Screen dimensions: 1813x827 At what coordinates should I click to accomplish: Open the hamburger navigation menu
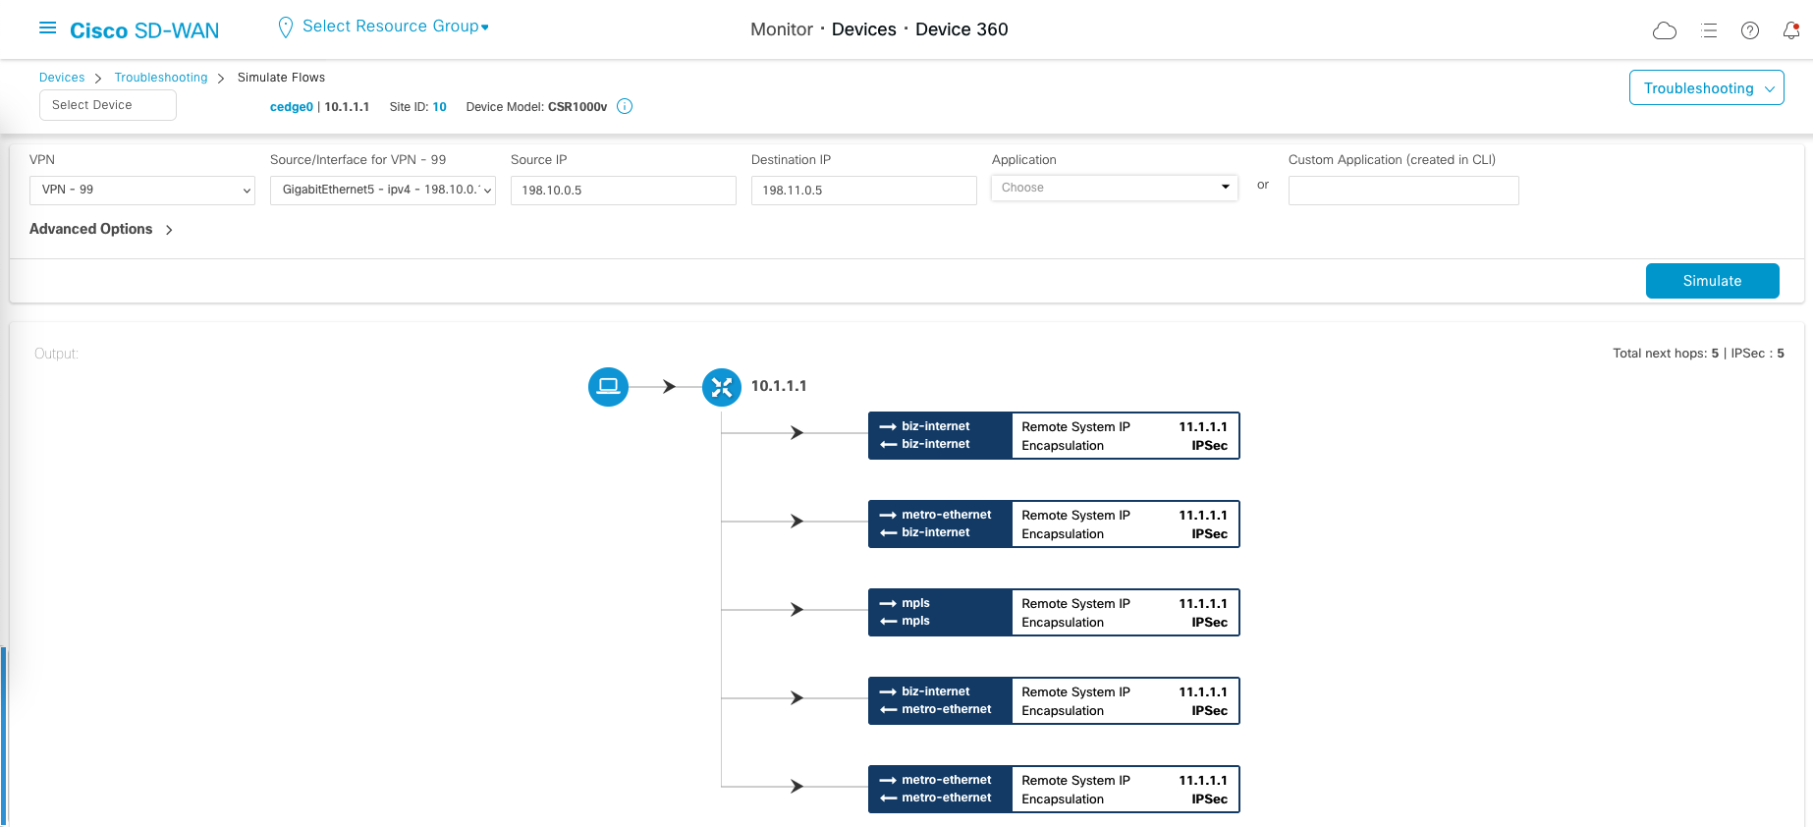tap(47, 28)
